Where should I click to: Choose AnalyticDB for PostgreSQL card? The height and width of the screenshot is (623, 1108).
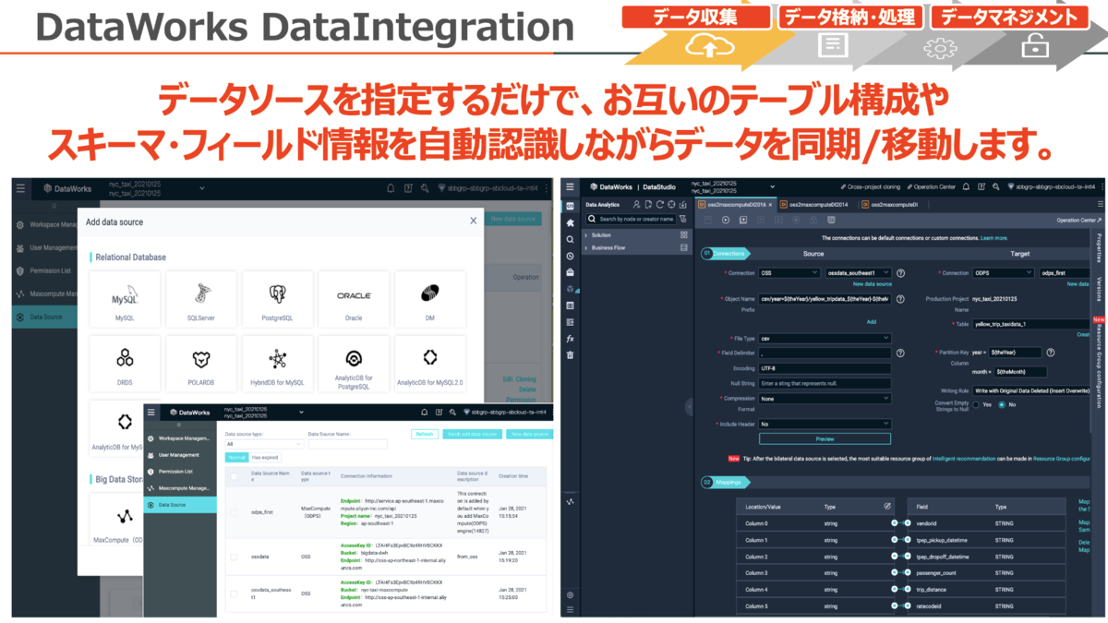coord(354,365)
